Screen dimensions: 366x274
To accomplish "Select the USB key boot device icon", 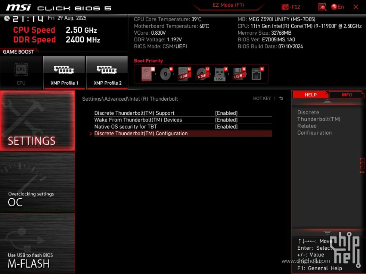I will click(x=221, y=74).
